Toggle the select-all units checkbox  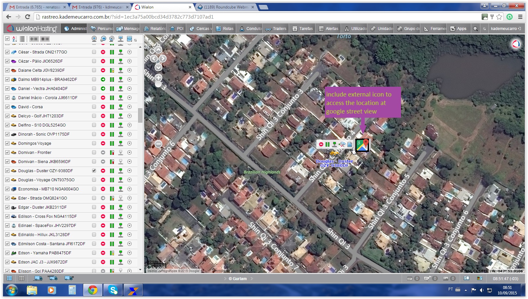pos(7,39)
